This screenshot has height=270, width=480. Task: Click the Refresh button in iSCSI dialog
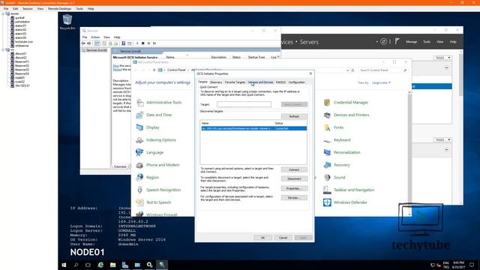(294, 117)
